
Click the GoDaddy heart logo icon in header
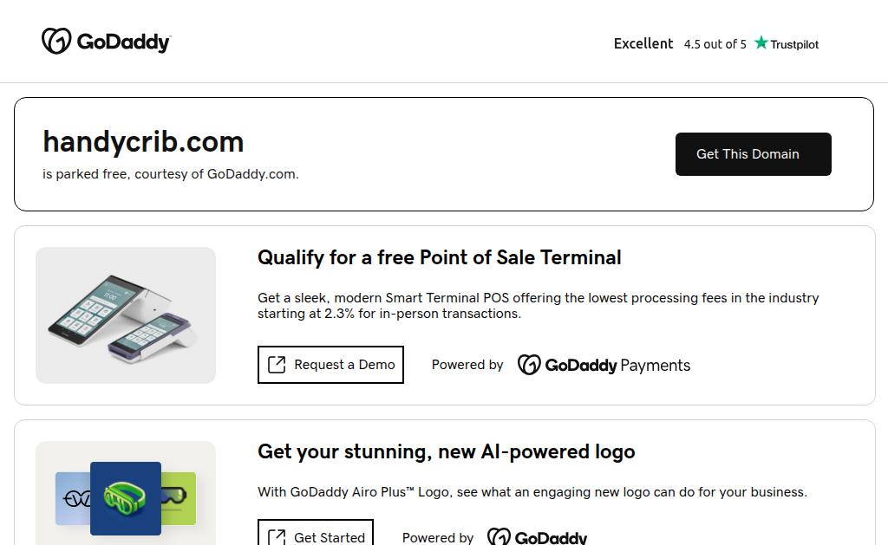click(55, 41)
